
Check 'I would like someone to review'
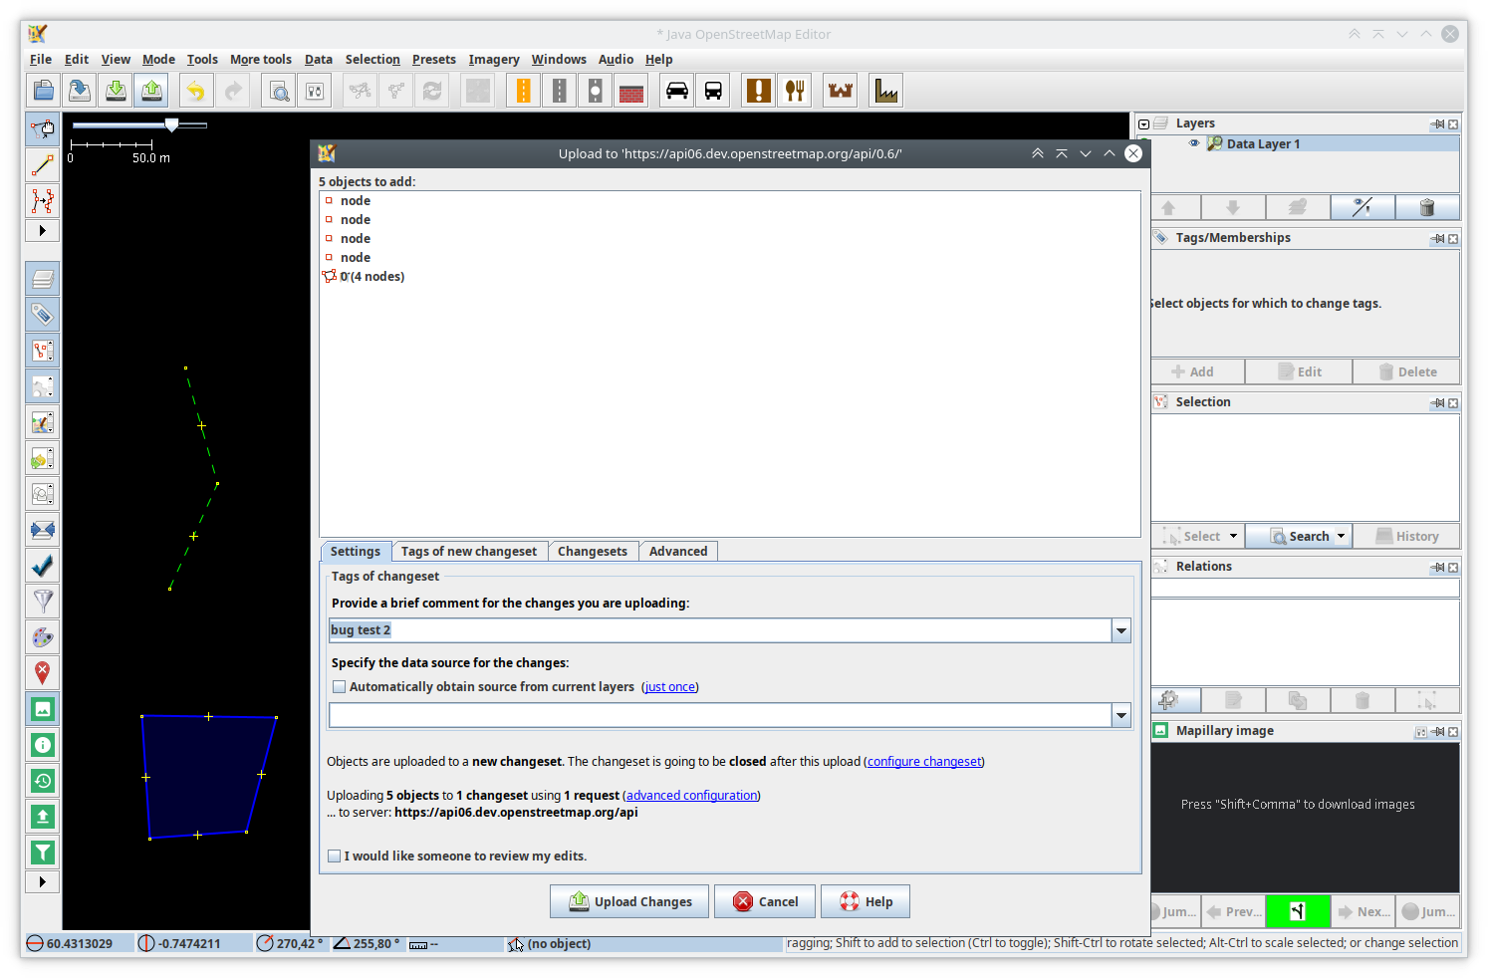(x=335, y=856)
